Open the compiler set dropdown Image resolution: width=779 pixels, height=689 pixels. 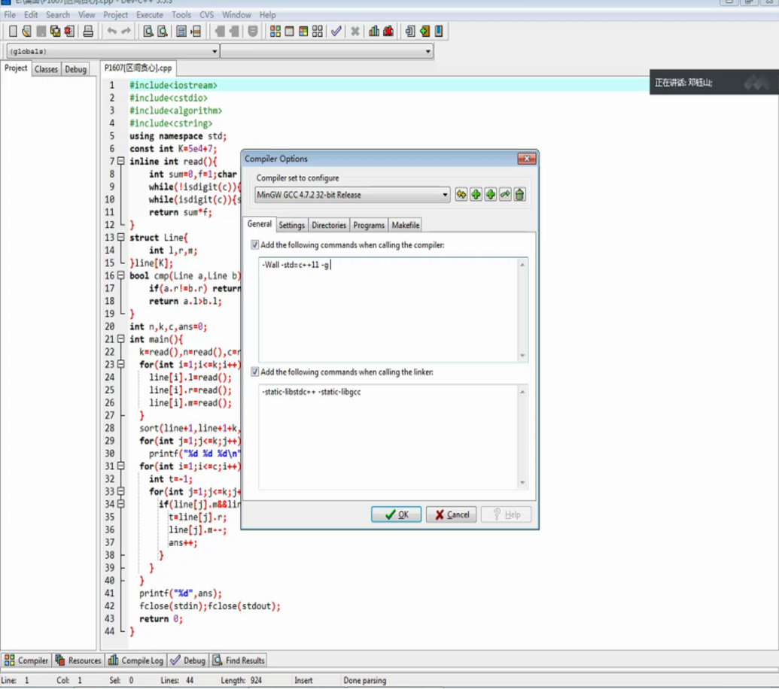(445, 195)
